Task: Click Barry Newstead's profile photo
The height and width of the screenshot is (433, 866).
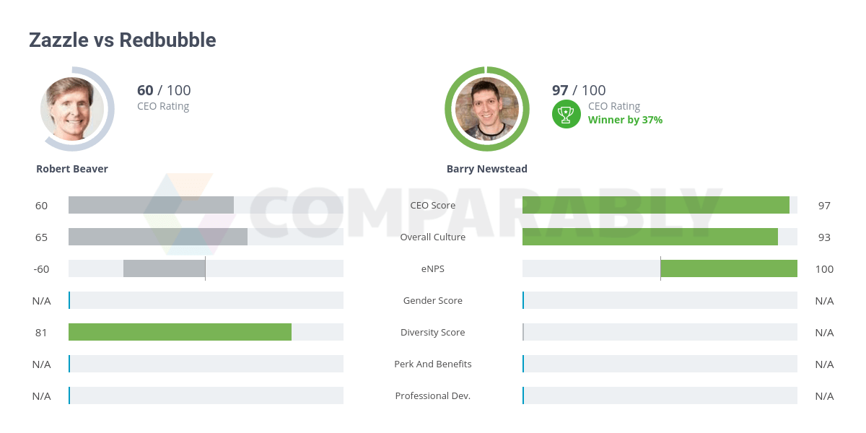Action: click(x=487, y=108)
